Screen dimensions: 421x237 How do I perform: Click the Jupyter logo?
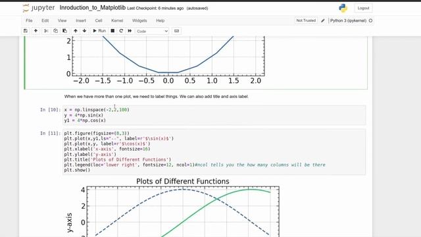click(x=39, y=8)
